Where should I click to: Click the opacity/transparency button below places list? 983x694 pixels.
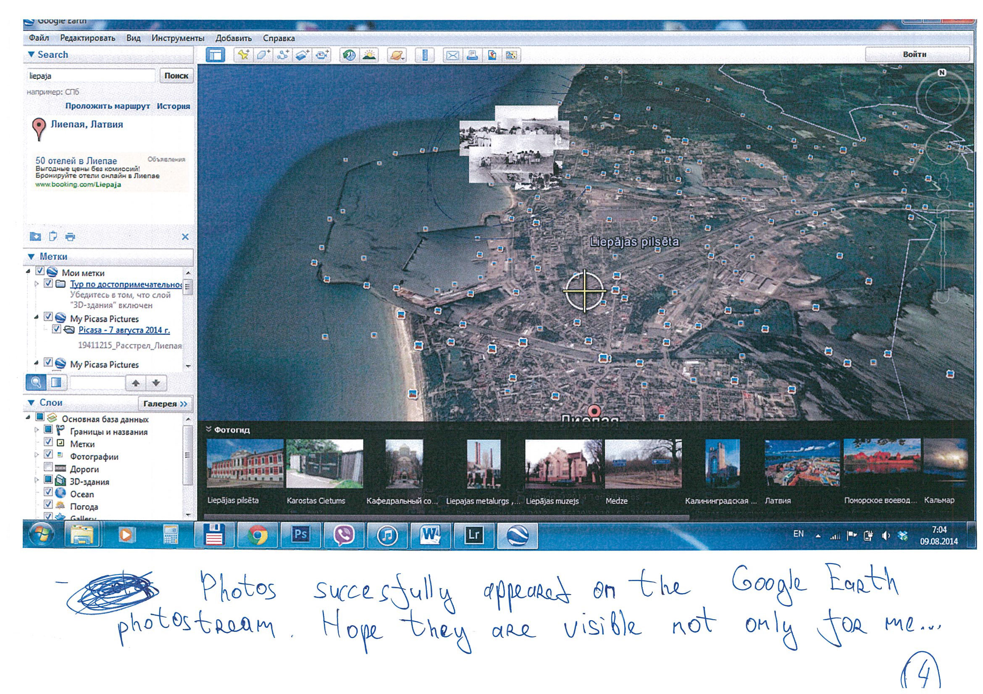[x=56, y=382]
